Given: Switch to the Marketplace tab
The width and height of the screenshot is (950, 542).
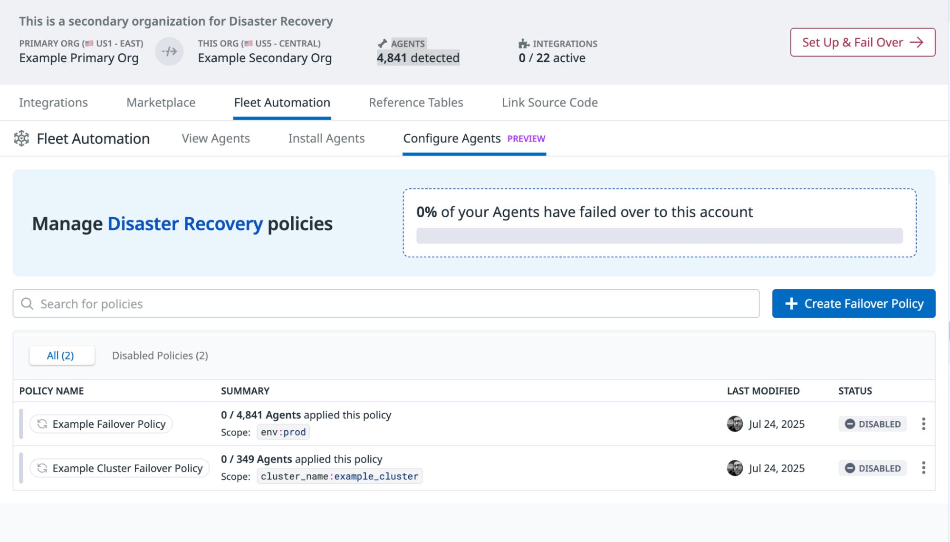Looking at the screenshot, I should [x=160, y=102].
